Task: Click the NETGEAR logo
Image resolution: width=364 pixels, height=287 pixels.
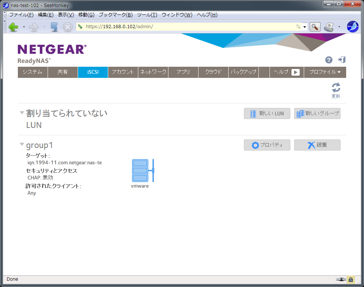Action: point(52,49)
